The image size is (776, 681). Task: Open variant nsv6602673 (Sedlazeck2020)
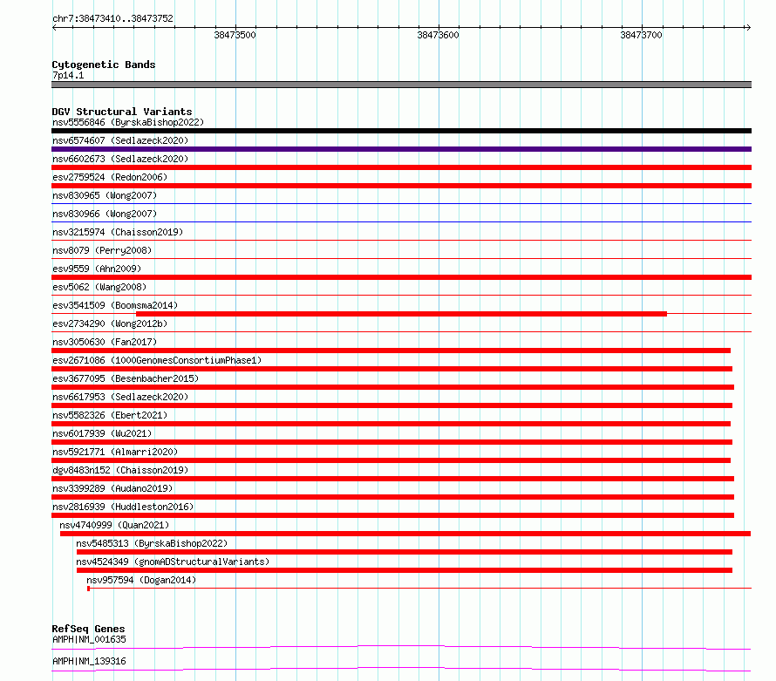(x=120, y=159)
